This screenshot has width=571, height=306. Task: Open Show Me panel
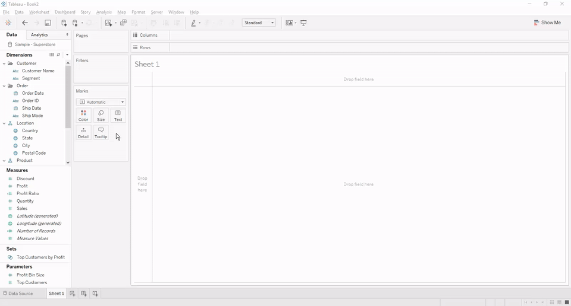pos(547,23)
